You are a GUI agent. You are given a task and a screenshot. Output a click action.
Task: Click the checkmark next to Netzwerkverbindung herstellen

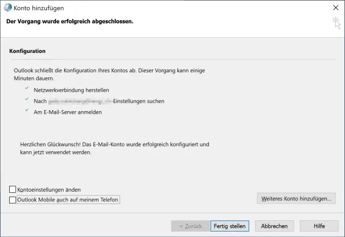coord(27,88)
